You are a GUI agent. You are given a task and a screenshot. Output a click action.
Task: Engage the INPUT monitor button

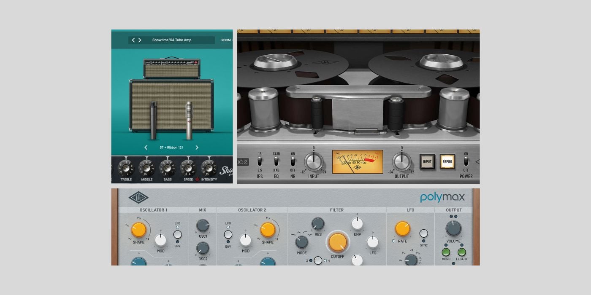click(427, 161)
